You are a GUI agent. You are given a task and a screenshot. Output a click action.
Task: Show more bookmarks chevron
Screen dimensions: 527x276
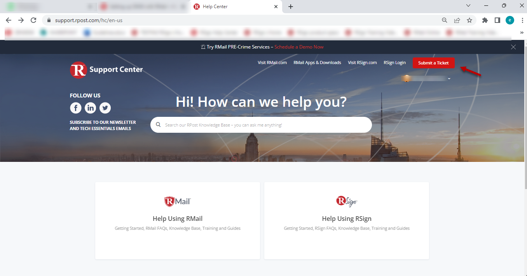[522, 33]
